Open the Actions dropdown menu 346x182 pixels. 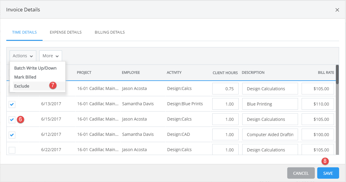[x=22, y=56]
